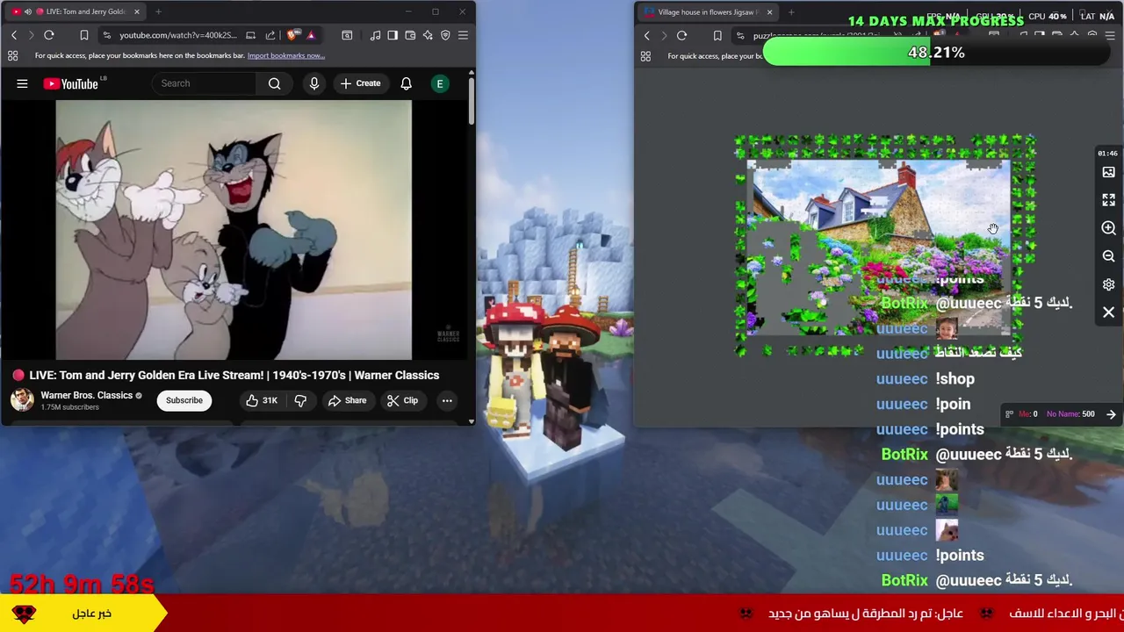Click the YouTube Create button
The width and height of the screenshot is (1124, 632).
(x=360, y=83)
